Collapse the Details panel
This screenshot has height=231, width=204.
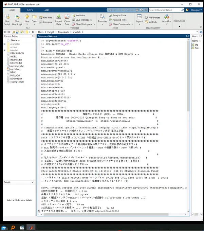(x=32, y=182)
